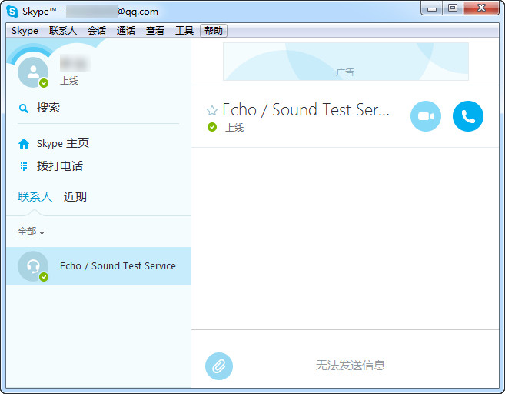The width and height of the screenshot is (505, 394).
Task: Click Echo's online status icon in header
Action: [x=212, y=127]
